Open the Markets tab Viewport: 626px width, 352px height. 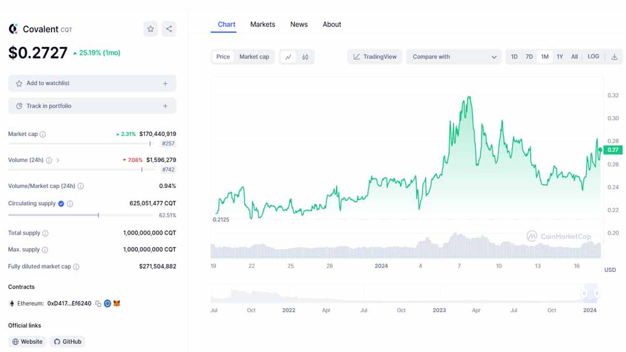[262, 25]
